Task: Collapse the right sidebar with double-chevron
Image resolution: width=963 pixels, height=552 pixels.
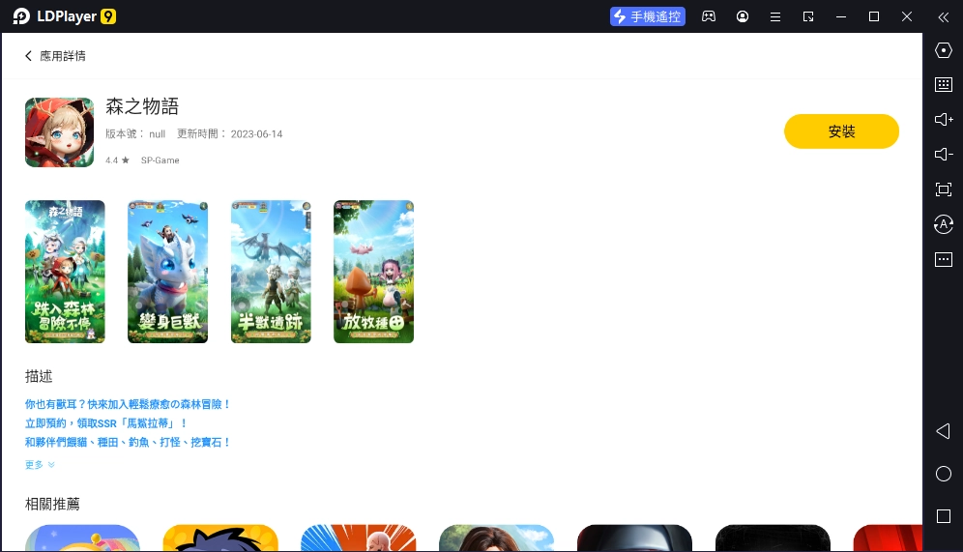Action: pos(944,17)
